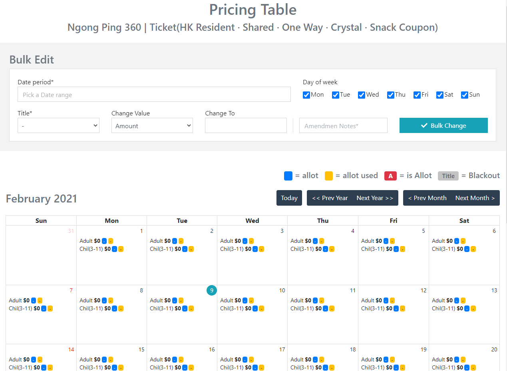Open the Change Value dropdown showing Amount
The width and height of the screenshot is (507, 371).
[x=152, y=125]
